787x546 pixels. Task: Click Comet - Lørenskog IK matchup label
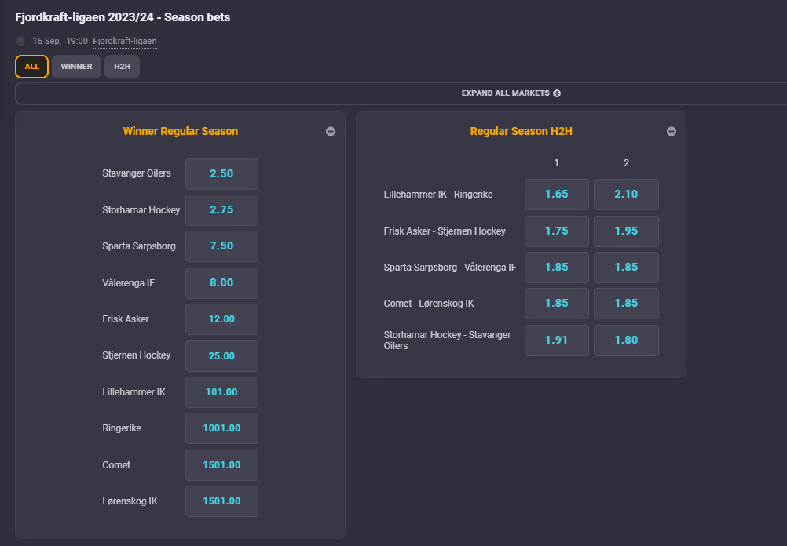(429, 304)
